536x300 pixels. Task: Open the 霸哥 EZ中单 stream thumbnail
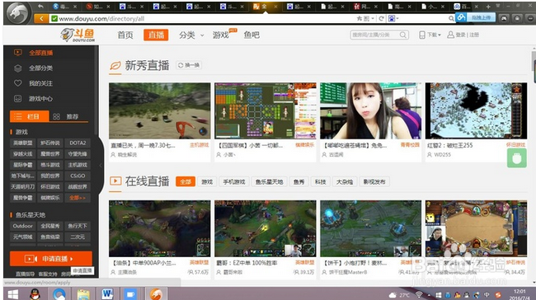click(266, 228)
